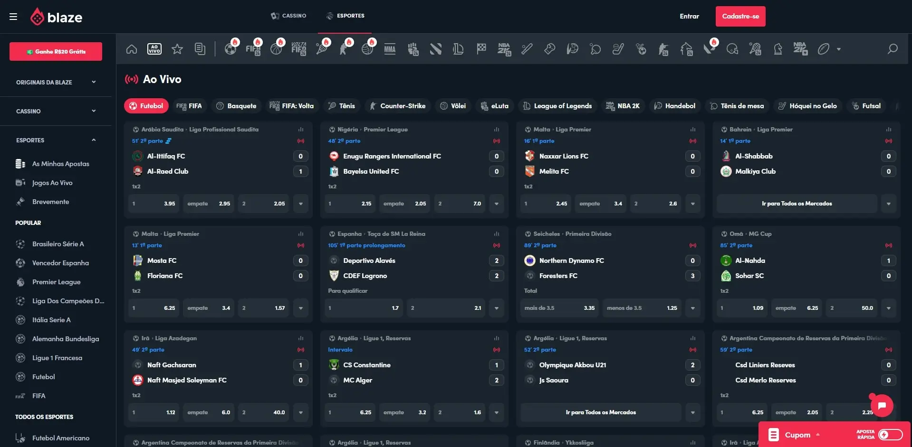912x447 pixels.
Task: Open Brasileiro Série A in sidebar
Action: [58, 244]
